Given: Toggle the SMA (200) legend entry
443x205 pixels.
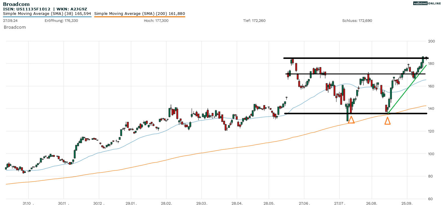Looking at the screenshot, I should click(139, 14).
